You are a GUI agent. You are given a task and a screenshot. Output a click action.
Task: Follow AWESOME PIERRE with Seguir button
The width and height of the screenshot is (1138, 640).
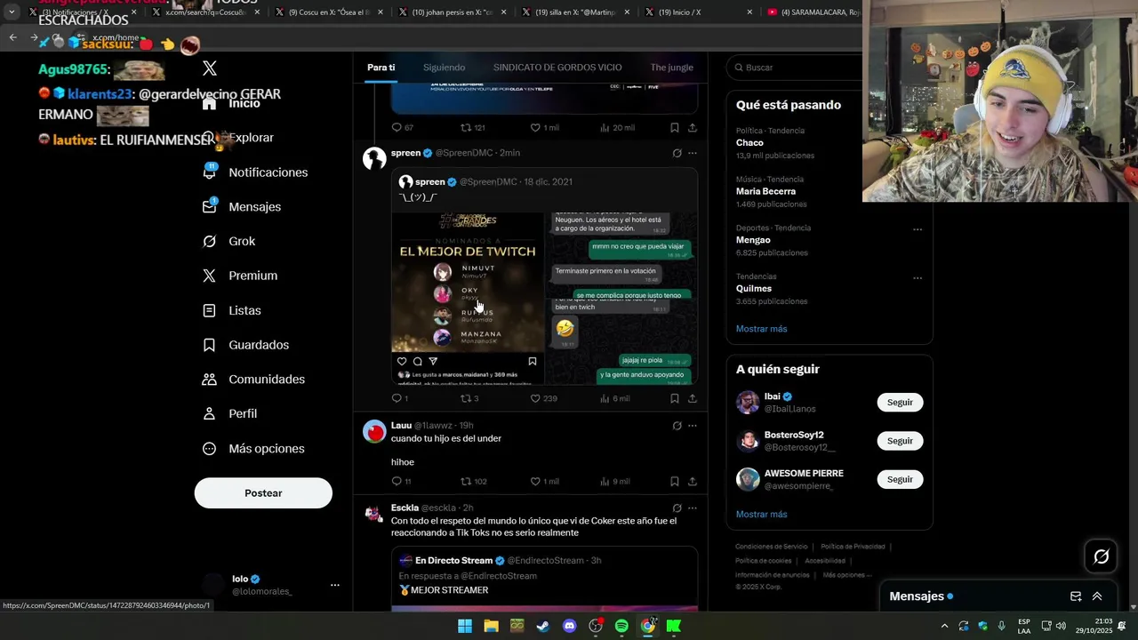coord(900,479)
